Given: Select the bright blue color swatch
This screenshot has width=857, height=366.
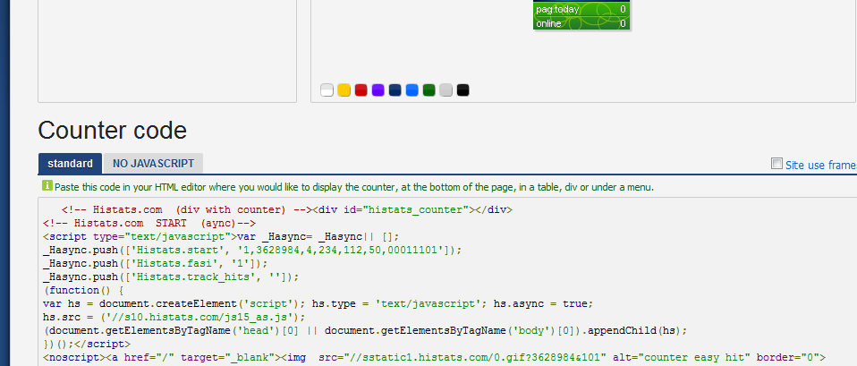Looking at the screenshot, I should click(x=412, y=90).
